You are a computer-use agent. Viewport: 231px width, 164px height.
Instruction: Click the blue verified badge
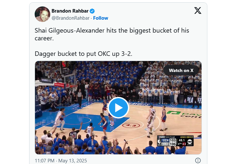(92, 11)
